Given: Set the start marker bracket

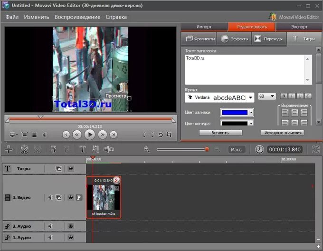Looking at the screenshot, I should click(144, 135).
